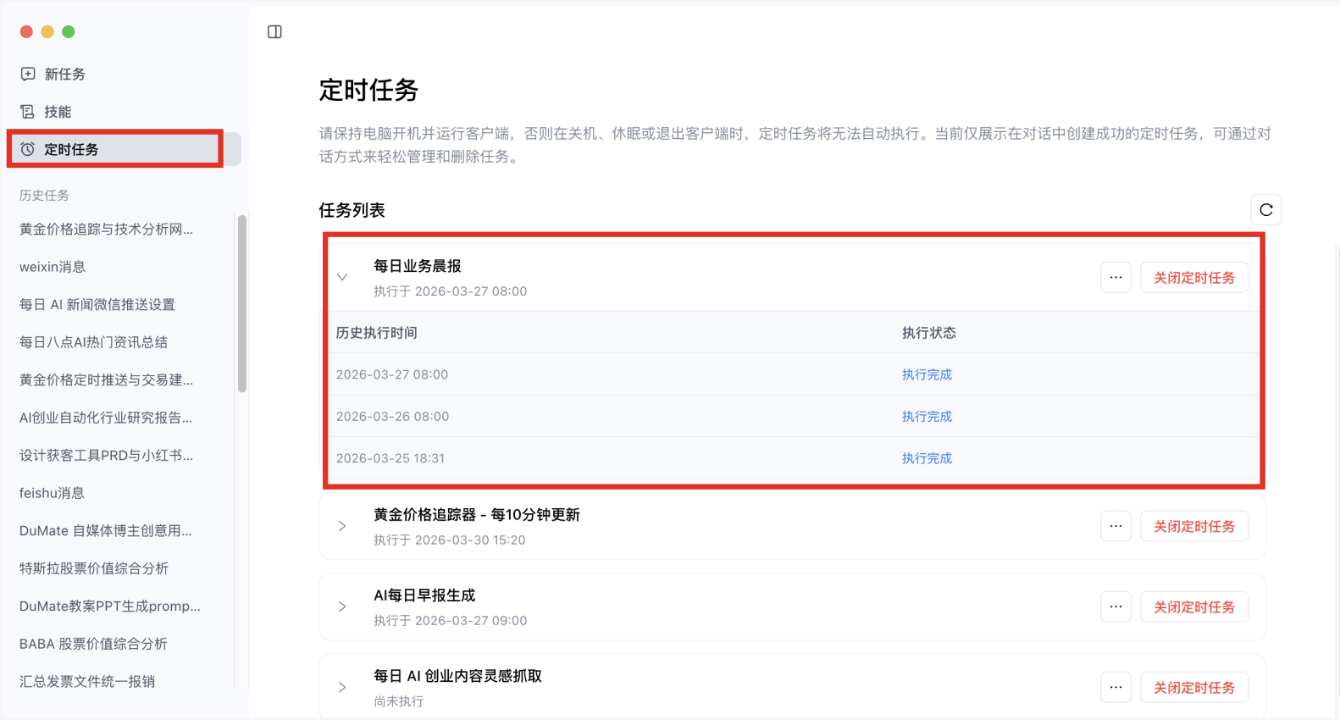Click 执行于 2026-03-30 15:20 text

(x=450, y=540)
